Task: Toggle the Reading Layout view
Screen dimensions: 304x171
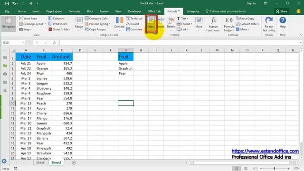Action: click(31, 24)
